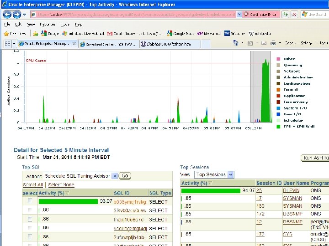Tick checkbox for SQL ID 2ufuwrptjh4ab
Screen dimensions: 329x246
[30, 237]
